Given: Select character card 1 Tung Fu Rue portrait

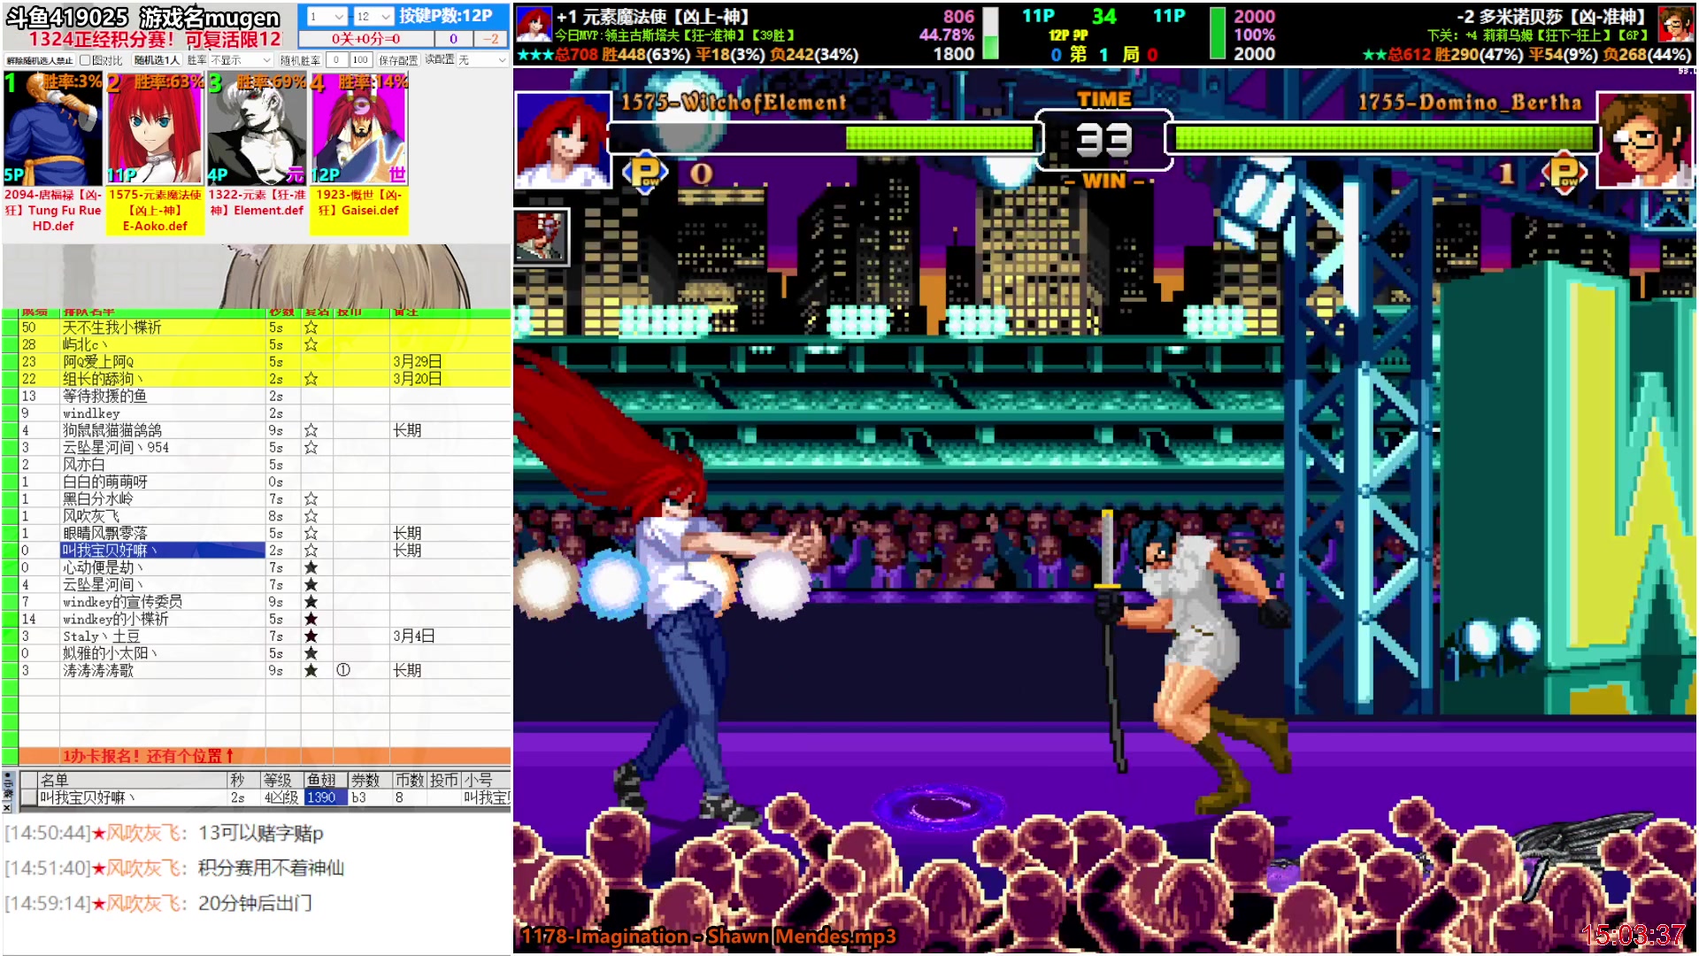Looking at the screenshot, I should (x=53, y=129).
